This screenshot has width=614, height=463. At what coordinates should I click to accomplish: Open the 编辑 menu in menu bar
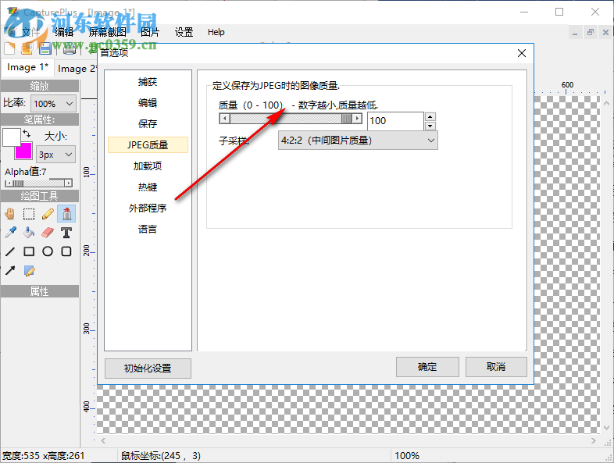[x=64, y=32]
